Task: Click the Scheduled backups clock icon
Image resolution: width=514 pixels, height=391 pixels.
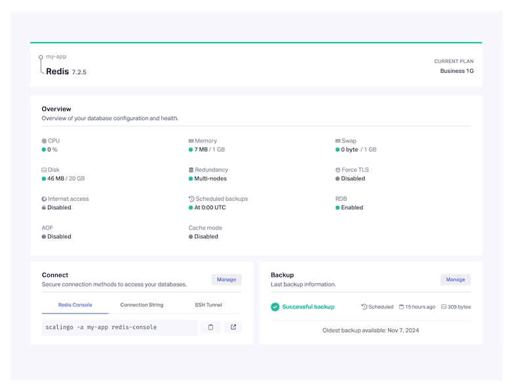Action: 191,199
